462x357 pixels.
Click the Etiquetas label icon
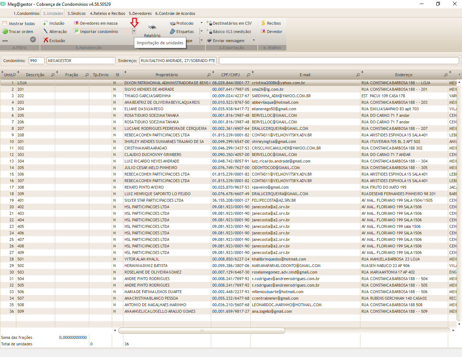[x=173, y=32]
